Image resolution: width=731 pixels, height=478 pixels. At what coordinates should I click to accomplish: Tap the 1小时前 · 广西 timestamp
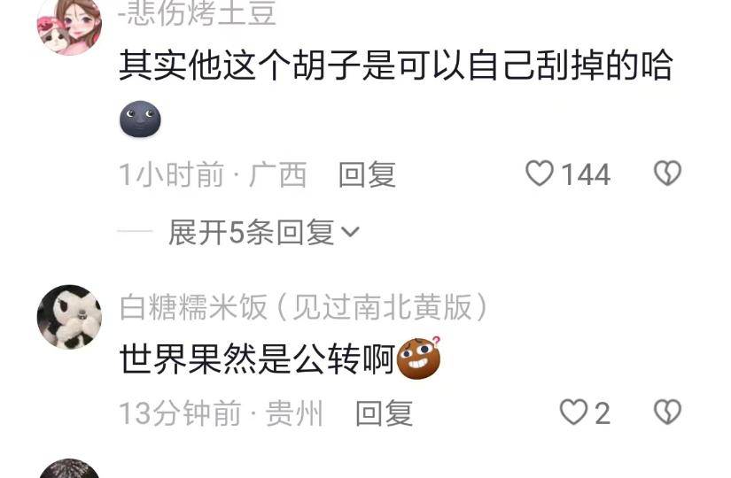pyautogui.click(x=213, y=174)
